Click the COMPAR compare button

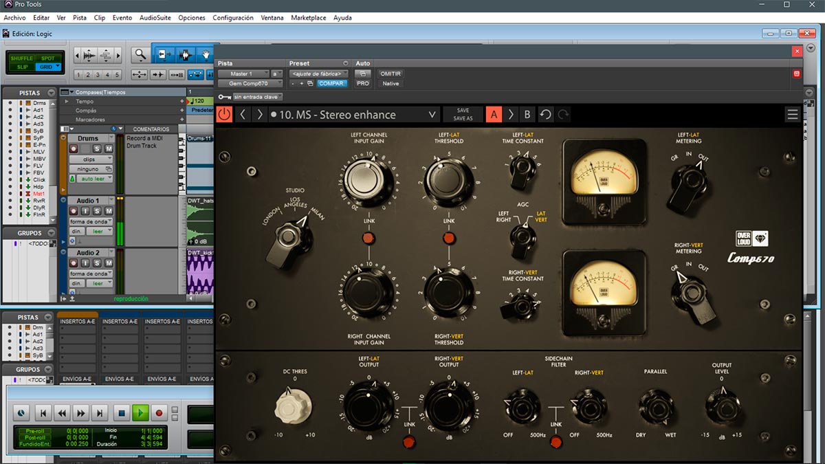pos(331,84)
